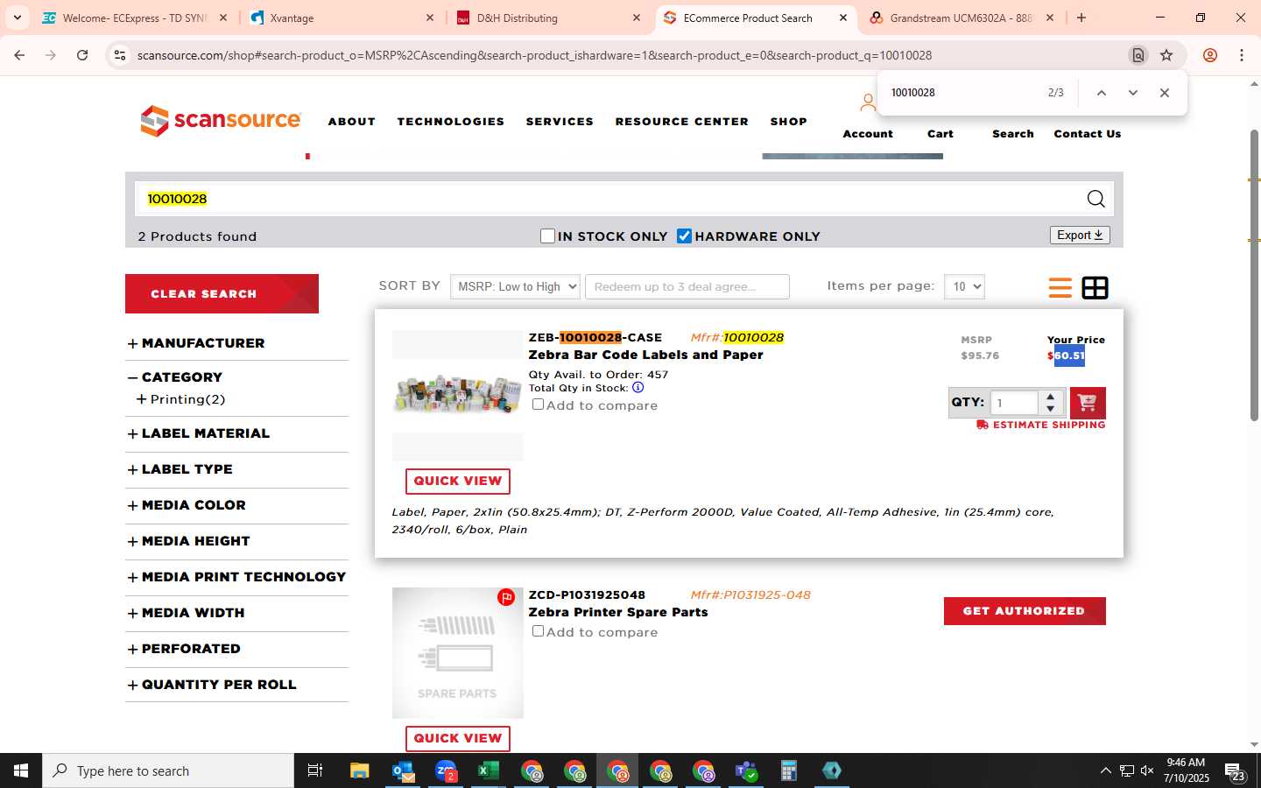This screenshot has height=788, width=1261.
Task: Switch to the D&H Distributing tab
Action: pyautogui.click(x=547, y=18)
